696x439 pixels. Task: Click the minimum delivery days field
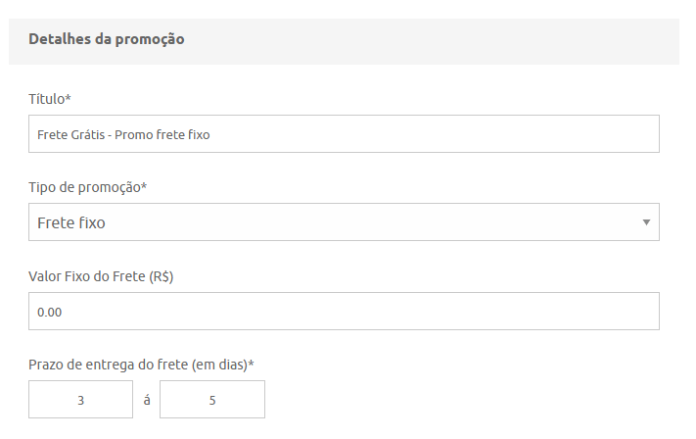pyautogui.click(x=80, y=400)
